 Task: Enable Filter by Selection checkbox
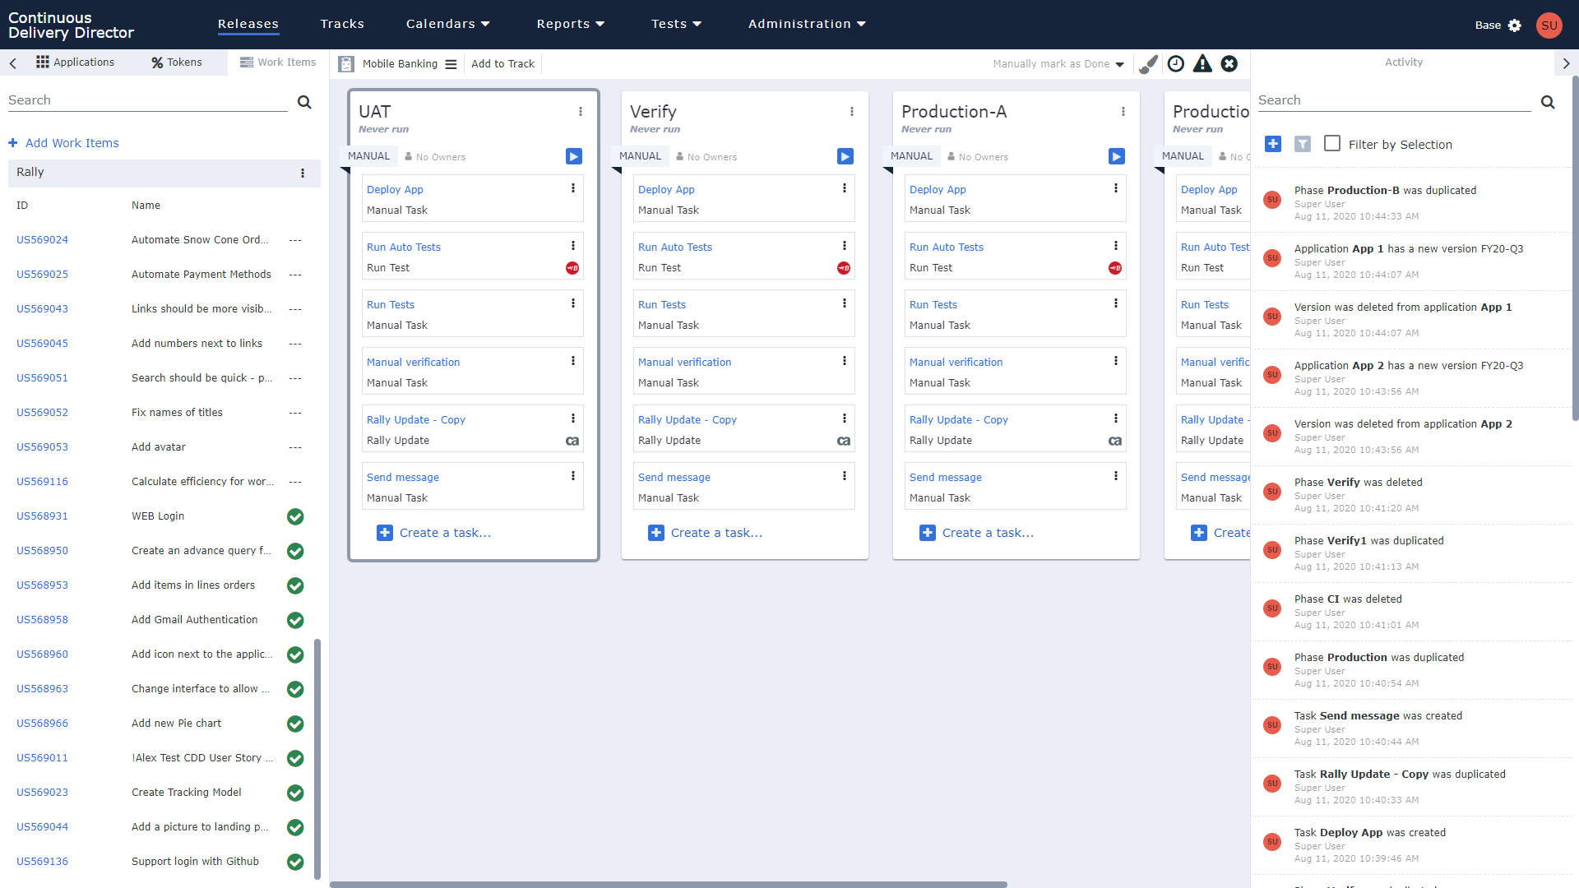[x=1332, y=144]
